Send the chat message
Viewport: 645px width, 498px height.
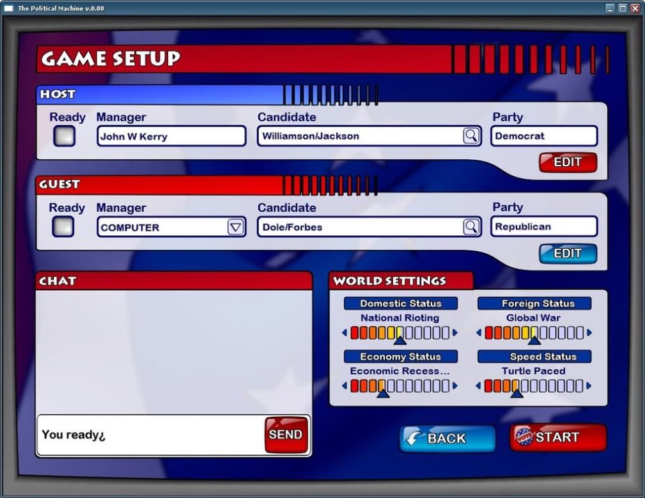[x=286, y=435]
